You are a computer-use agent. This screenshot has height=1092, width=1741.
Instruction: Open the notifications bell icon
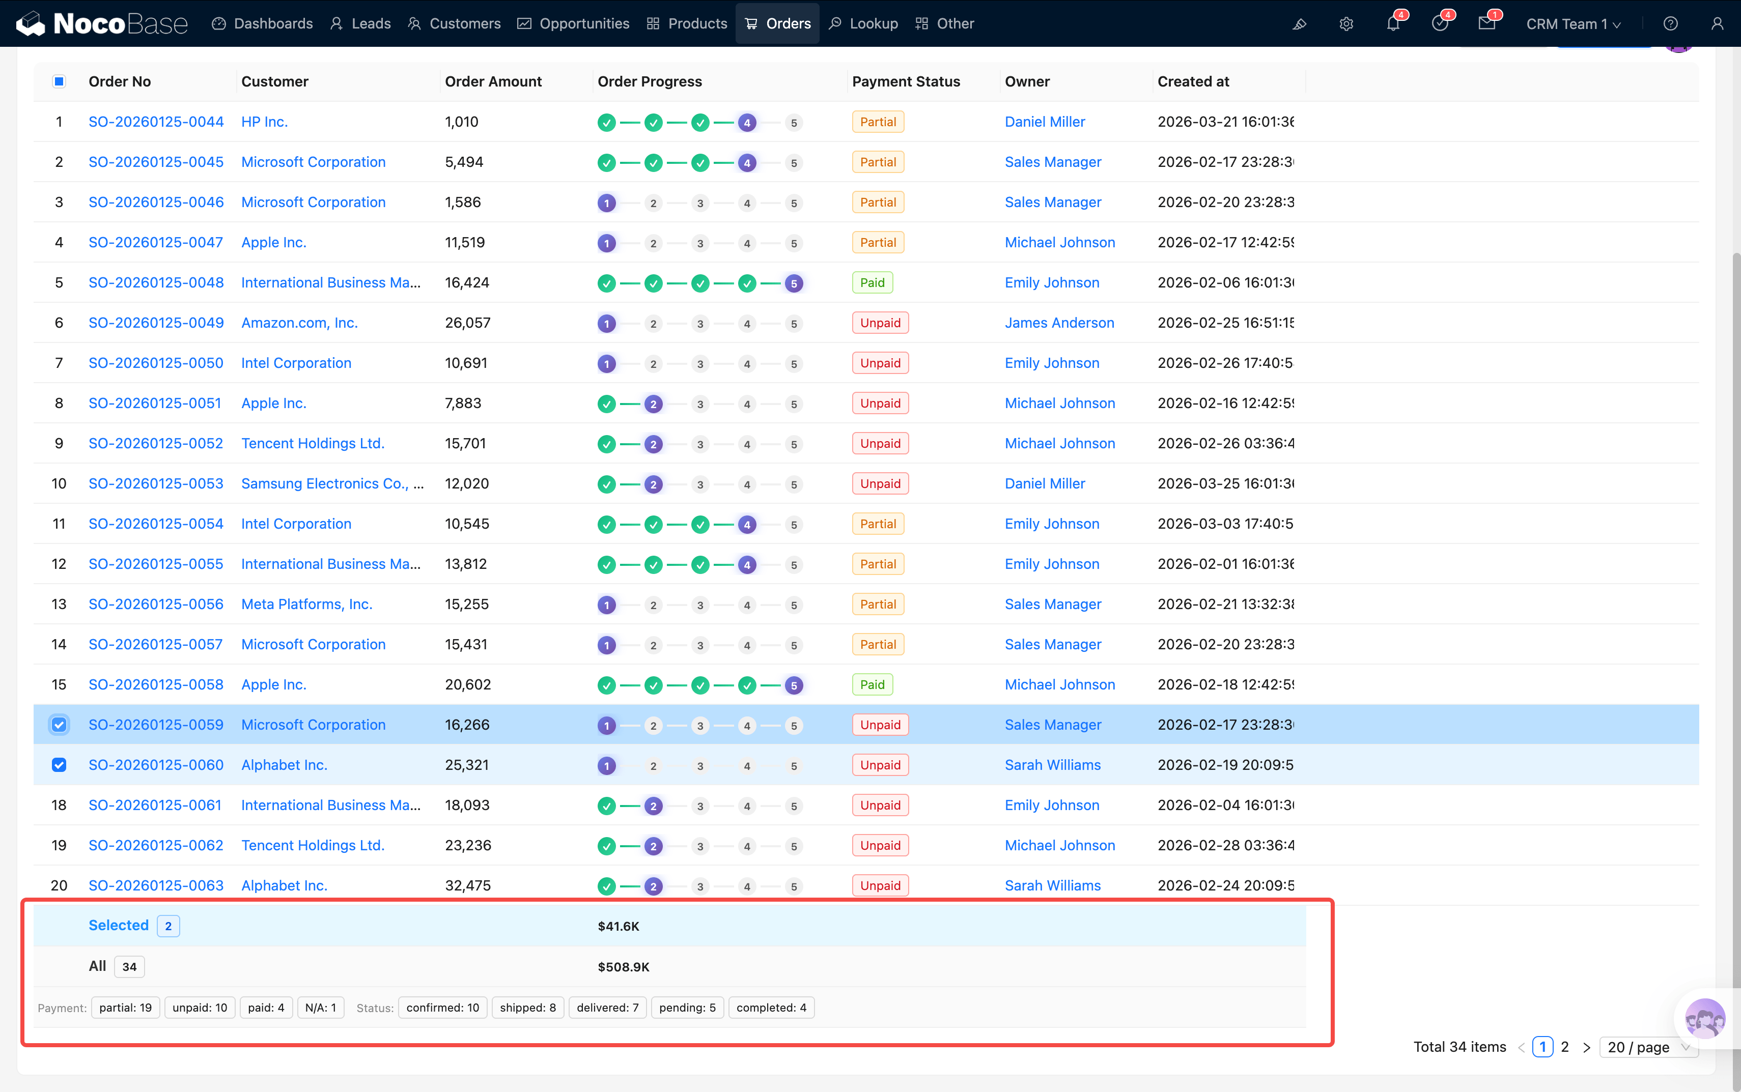(1393, 24)
